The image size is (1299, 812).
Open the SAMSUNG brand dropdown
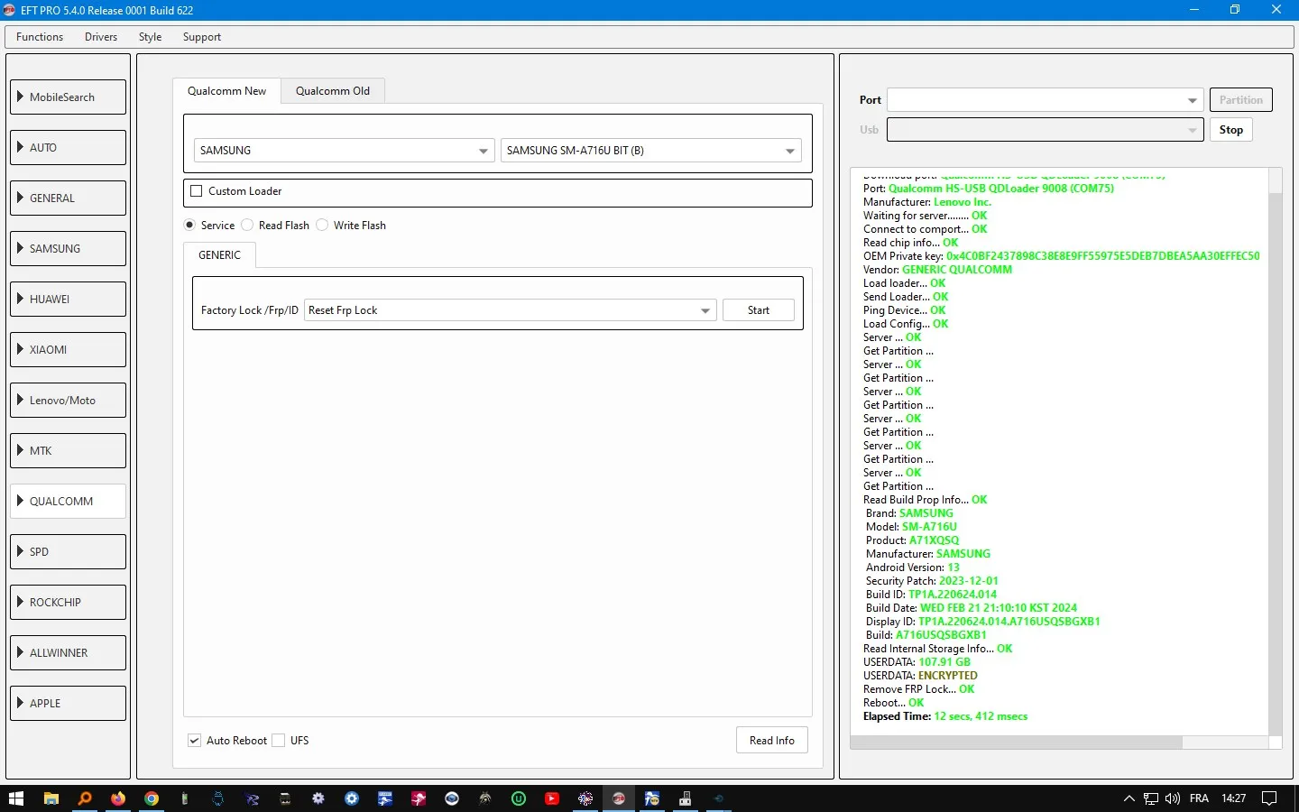click(344, 151)
